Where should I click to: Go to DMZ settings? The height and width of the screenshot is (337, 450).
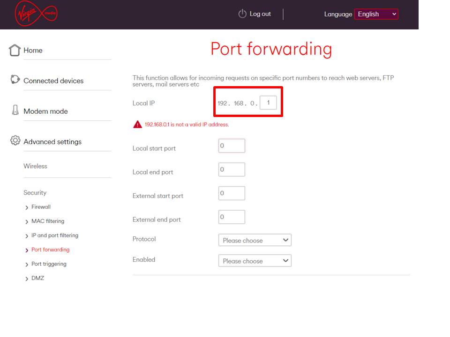click(37, 278)
